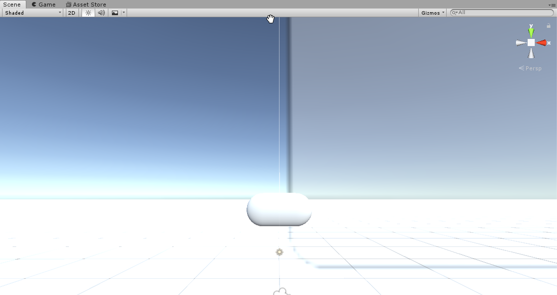Click the directional light sun gizmo in scene
The image size is (557, 295).
click(x=279, y=251)
